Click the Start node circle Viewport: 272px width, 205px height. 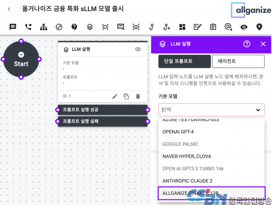21,59
